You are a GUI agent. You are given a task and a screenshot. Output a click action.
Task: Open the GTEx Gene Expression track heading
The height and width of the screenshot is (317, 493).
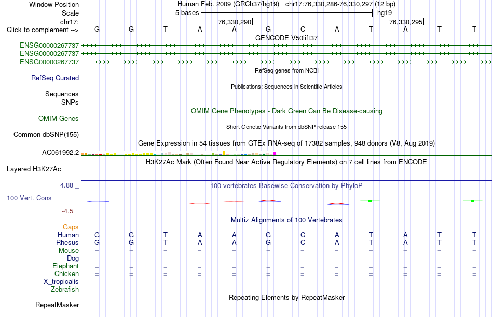pyautogui.click(x=286, y=143)
